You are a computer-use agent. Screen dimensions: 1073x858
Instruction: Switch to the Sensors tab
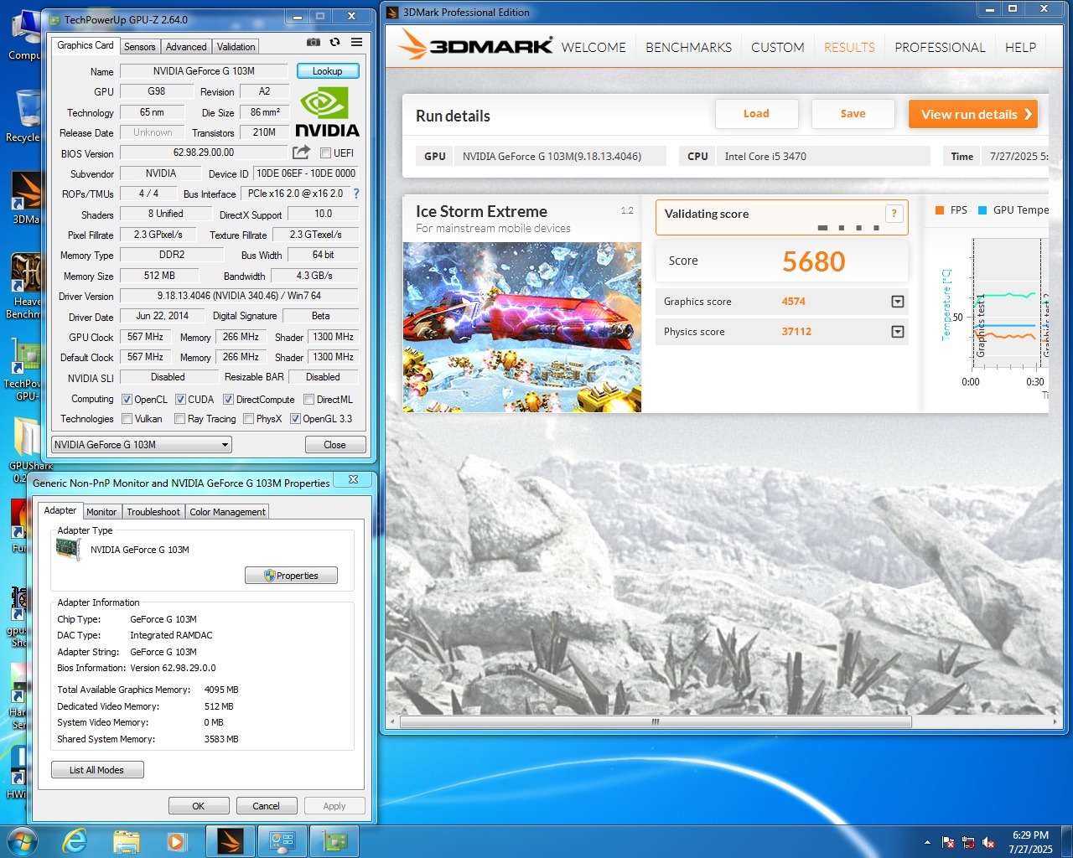coord(140,47)
